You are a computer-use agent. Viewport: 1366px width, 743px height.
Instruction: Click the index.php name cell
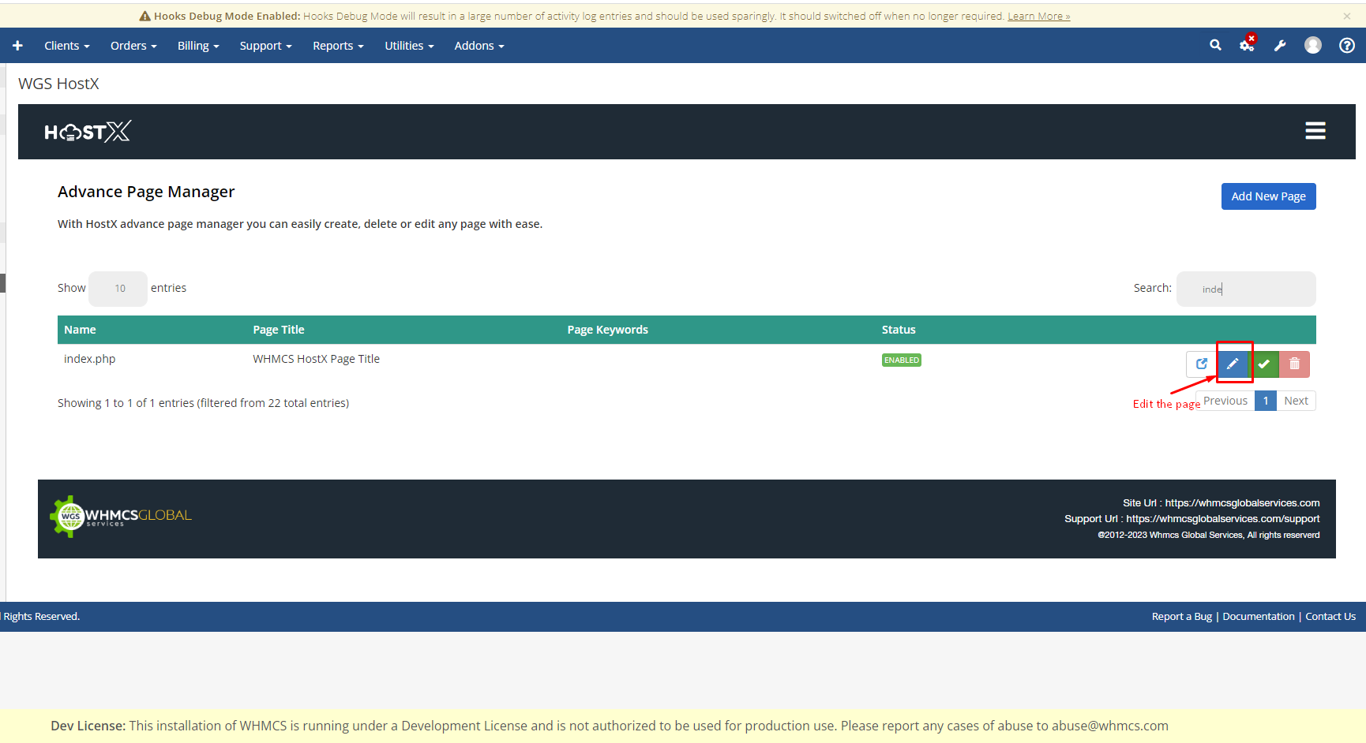tap(89, 359)
